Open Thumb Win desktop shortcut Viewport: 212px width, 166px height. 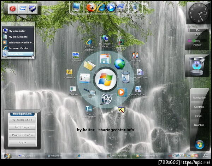point(76,57)
